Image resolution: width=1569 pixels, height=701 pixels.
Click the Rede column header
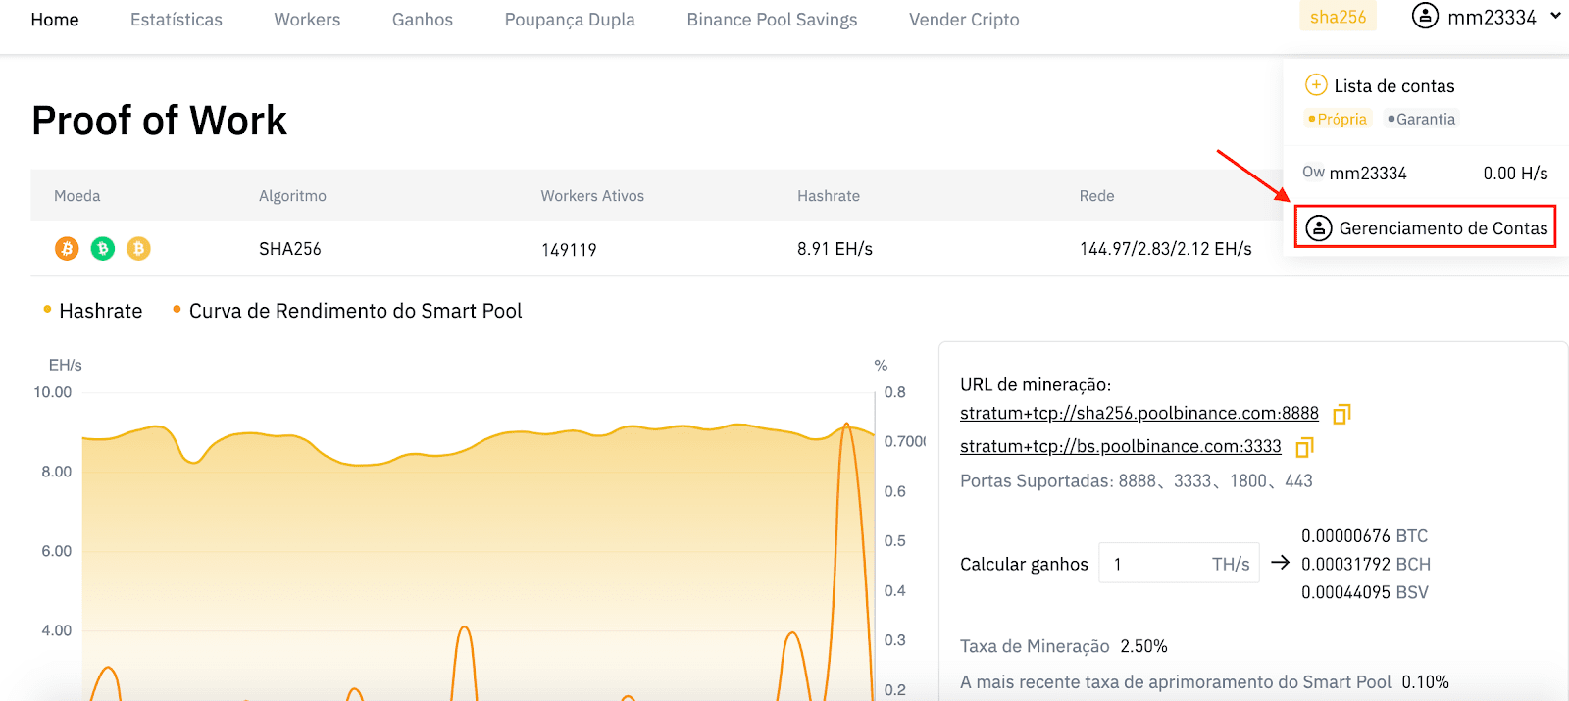click(1096, 196)
